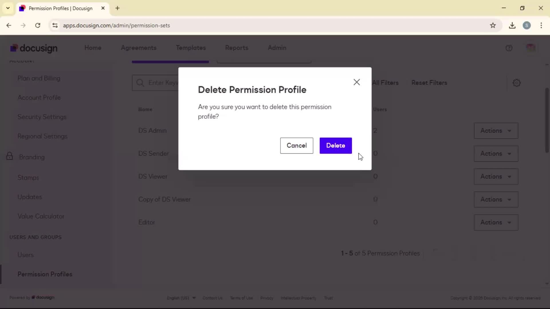
Task: Open Stamps in sidebar
Action: (28, 178)
